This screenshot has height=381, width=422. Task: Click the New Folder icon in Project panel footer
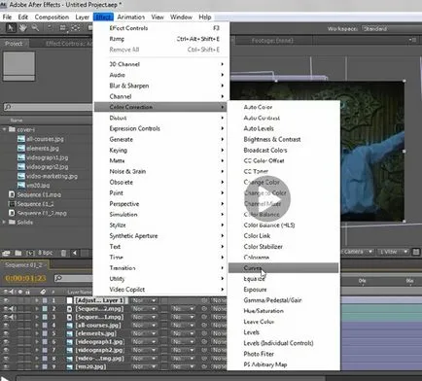tap(18, 253)
